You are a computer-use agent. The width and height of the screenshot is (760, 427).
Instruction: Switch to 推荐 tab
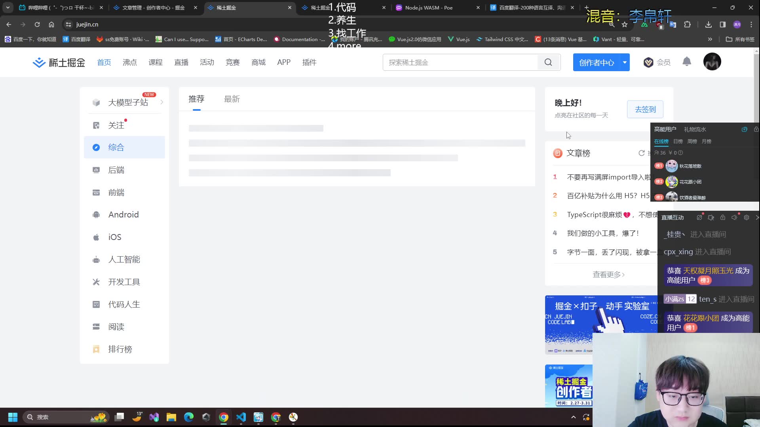pos(196,99)
